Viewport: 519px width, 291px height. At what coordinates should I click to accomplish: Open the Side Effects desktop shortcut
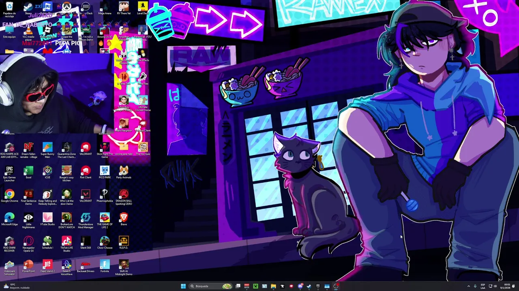[143, 56]
